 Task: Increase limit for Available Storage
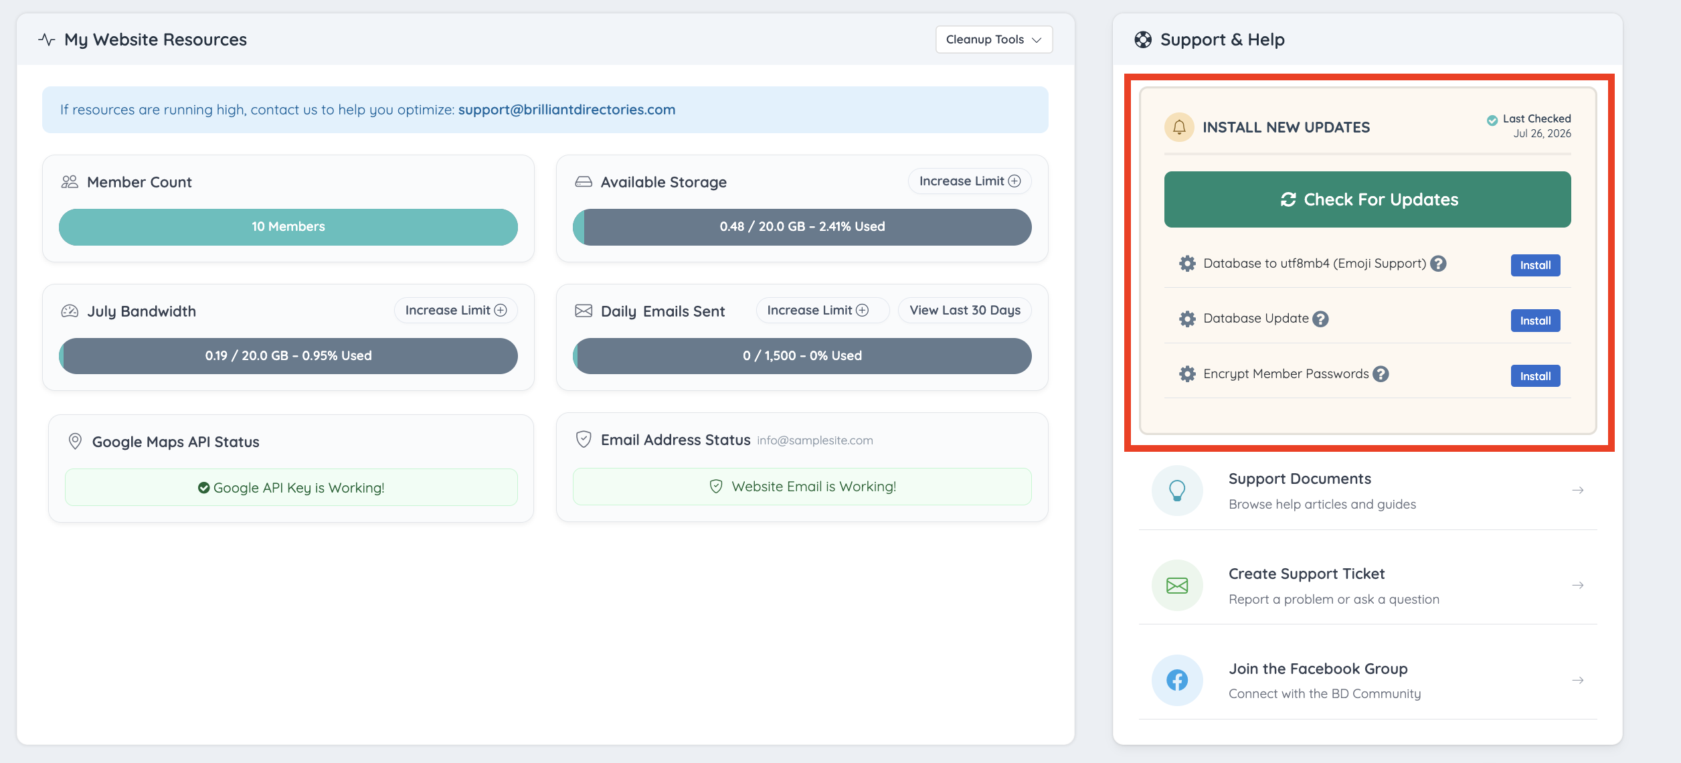coord(970,181)
